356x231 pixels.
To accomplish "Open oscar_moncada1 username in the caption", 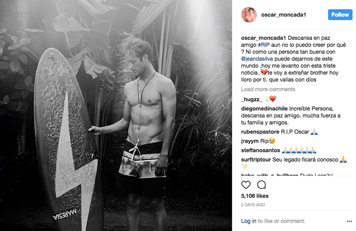I will click(263, 38).
